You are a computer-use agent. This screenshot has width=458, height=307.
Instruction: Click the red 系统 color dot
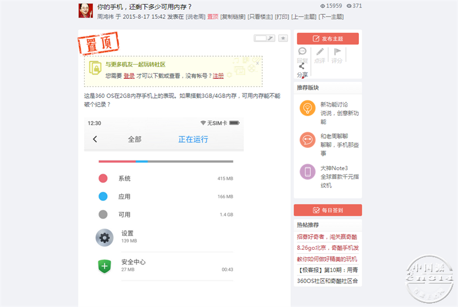click(103, 178)
